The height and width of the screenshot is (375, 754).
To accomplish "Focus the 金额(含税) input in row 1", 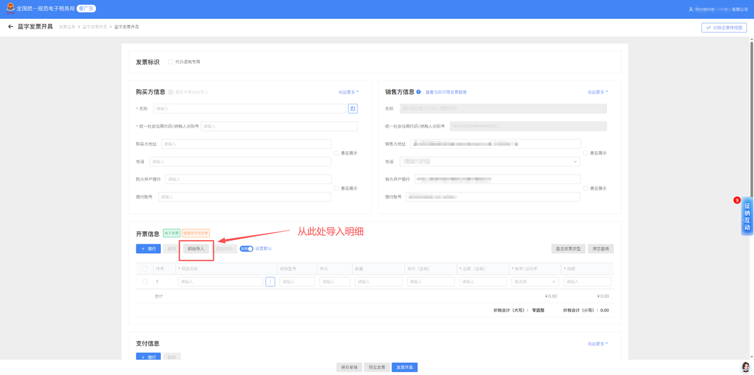I will point(483,282).
